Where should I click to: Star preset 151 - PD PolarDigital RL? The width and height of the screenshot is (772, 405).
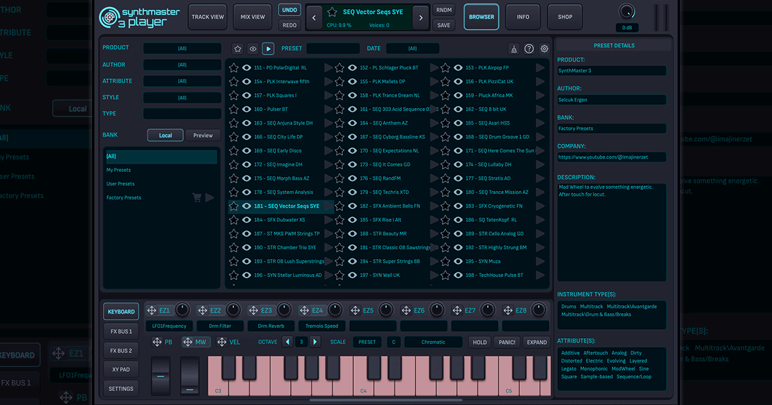click(x=234, y=67)
